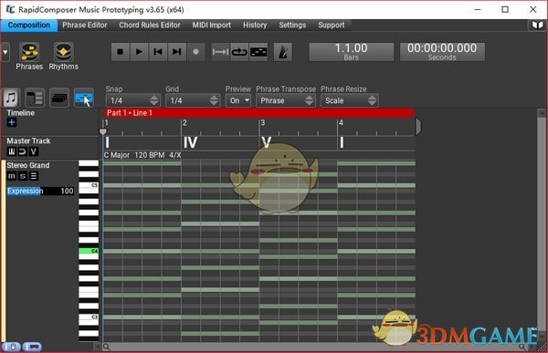Add a timeline item with plus
Viewport: 548px width, 353px height.
[x=12, y=122]
